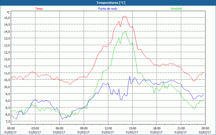Click the Temperaturas [°C] chart title

coord(111,3)
